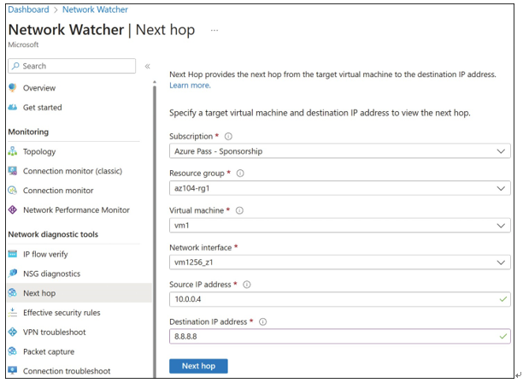Image resolution: width=523 pixels, height=383 pixels.
Task: Open the Network interface dropdown
Action: point(339,262)
